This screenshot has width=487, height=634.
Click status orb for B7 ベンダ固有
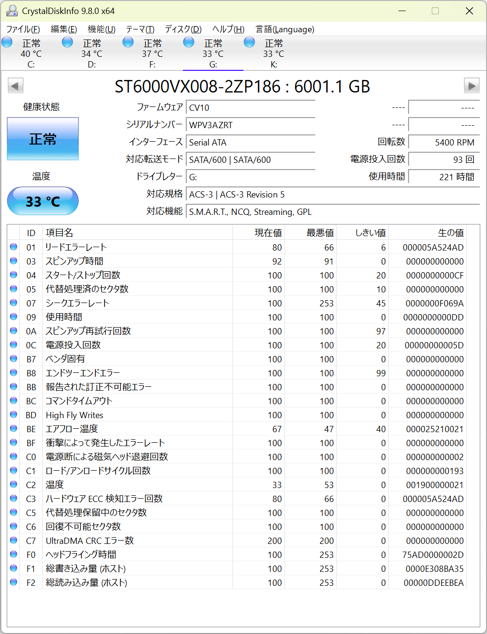click(13, 359)
